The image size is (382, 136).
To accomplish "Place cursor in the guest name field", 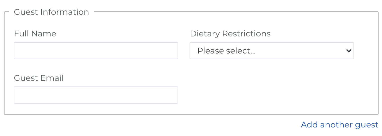I will (x=96, y=51).
